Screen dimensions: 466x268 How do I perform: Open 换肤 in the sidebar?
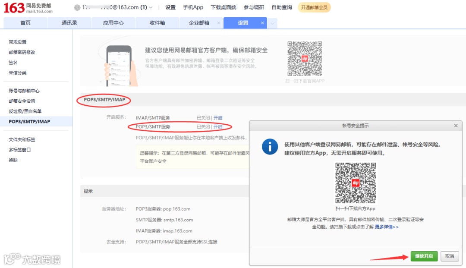tap(13, 160)
